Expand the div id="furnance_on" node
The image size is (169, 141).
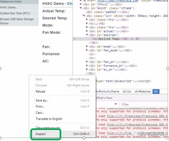(x=87, y=65)
